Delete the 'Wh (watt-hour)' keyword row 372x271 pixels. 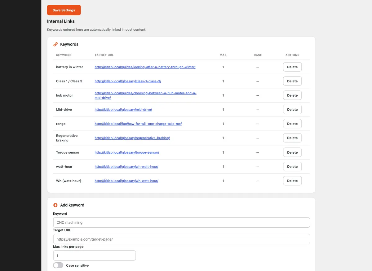pyautogui.click(x=292, y=181)
